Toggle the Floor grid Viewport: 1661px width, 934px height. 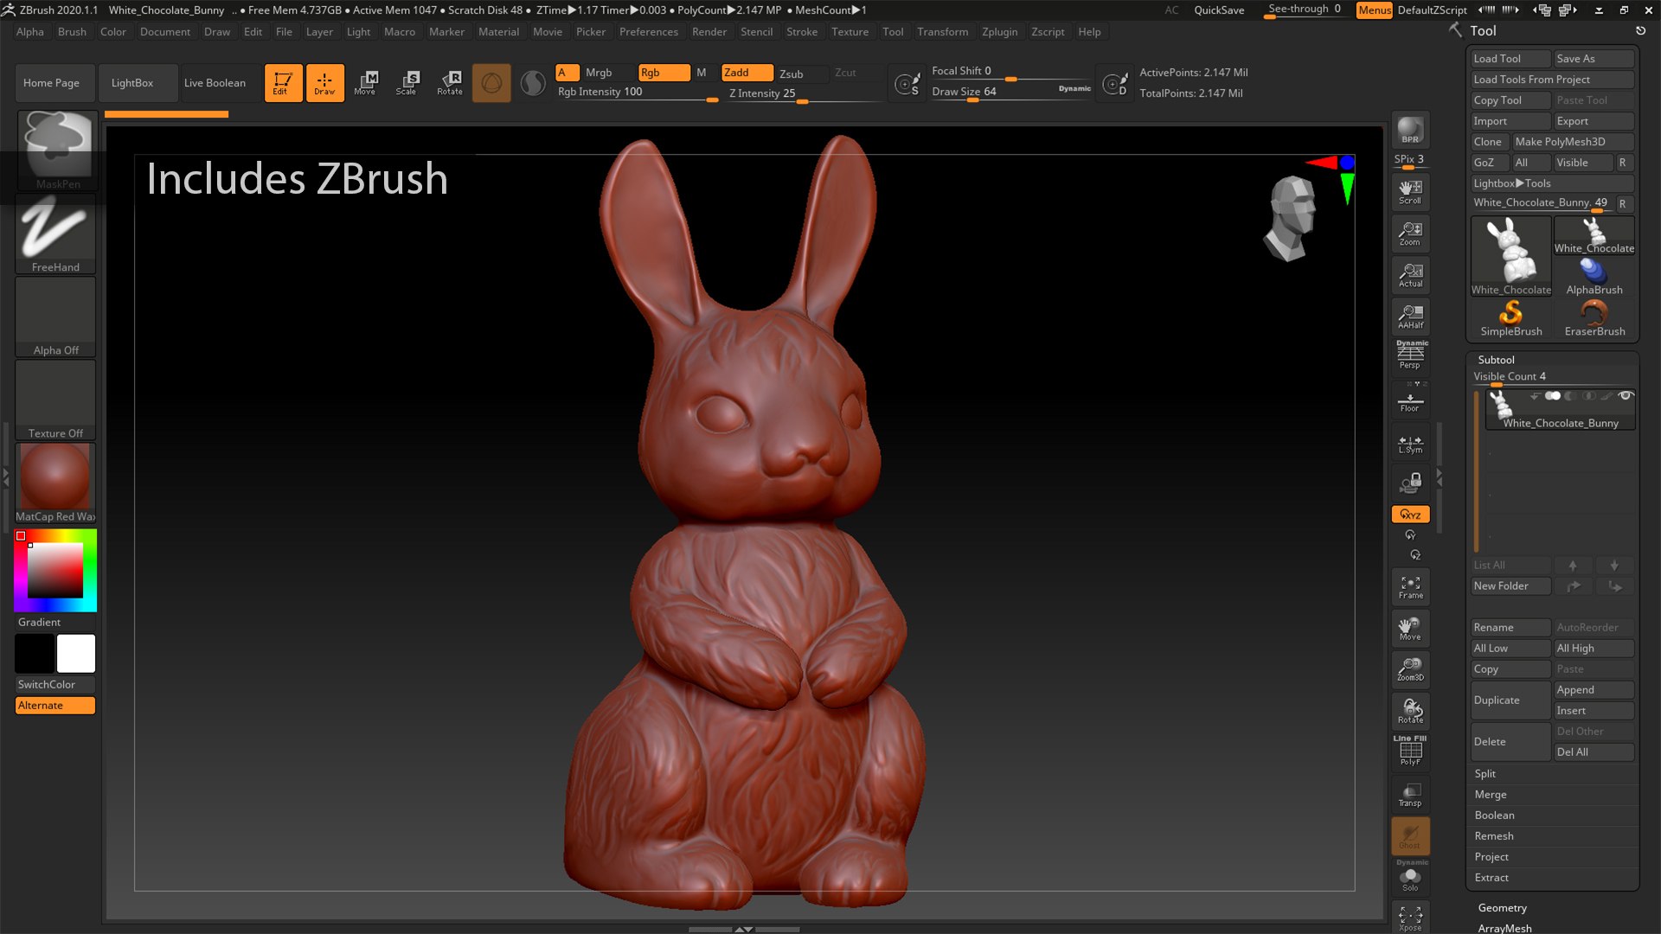click(x=1410, y=400)
